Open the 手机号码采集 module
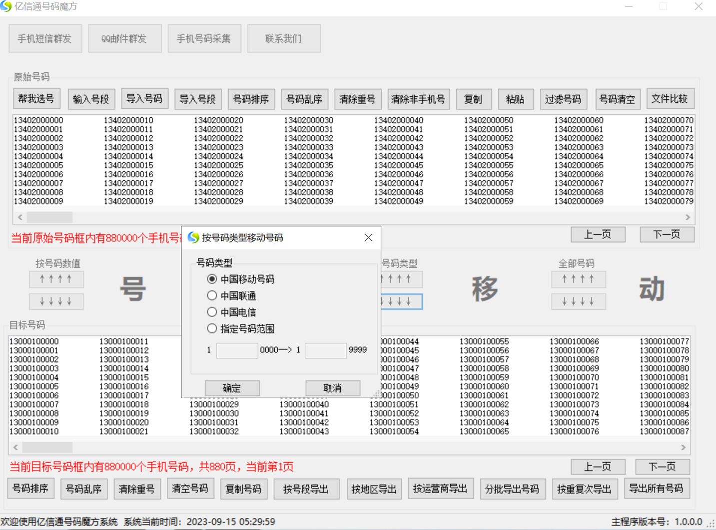The width and height of the screenshot is (716, 530). [x=204, y=38]
